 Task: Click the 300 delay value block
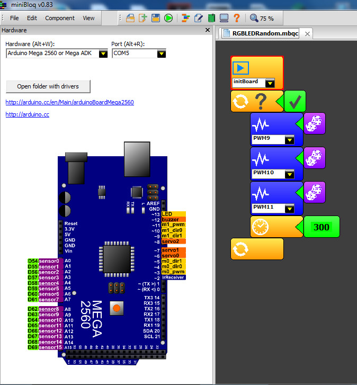(x=322, y=227)
